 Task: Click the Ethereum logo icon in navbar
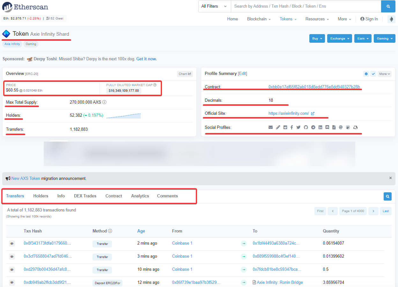tap(391, 19)
